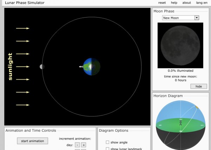
Task: Open the about link
Action: point(187,3)
